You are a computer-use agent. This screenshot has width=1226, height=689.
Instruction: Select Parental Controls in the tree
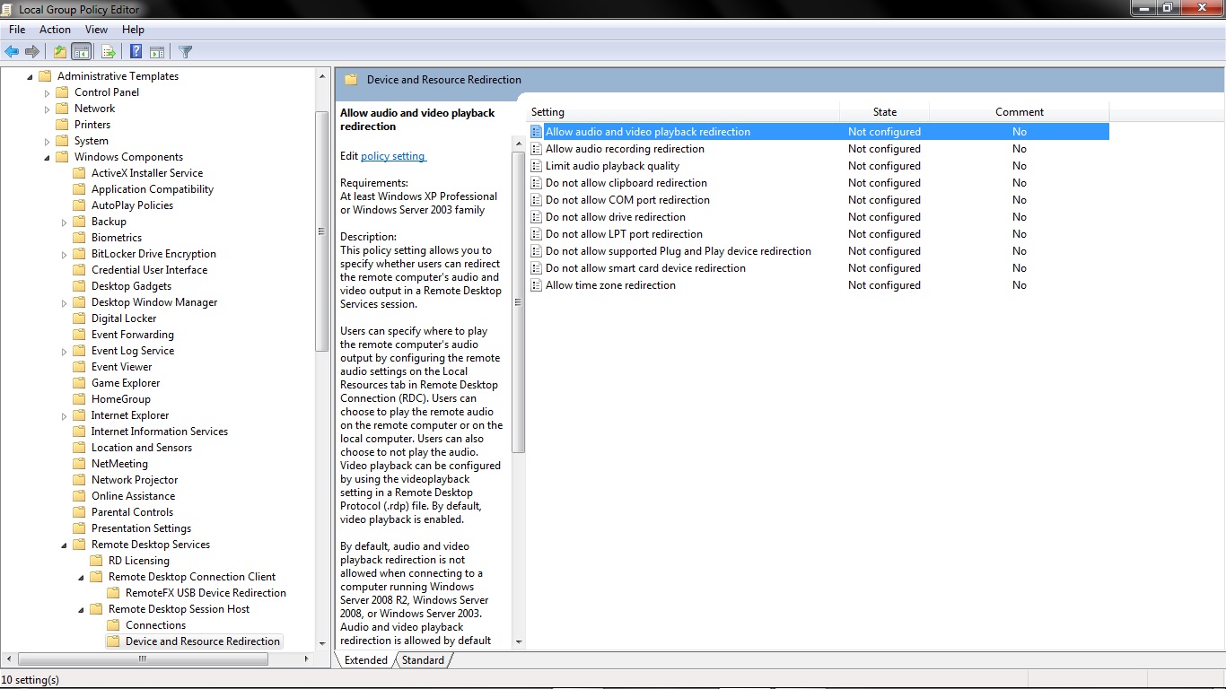tap(132, 512)
